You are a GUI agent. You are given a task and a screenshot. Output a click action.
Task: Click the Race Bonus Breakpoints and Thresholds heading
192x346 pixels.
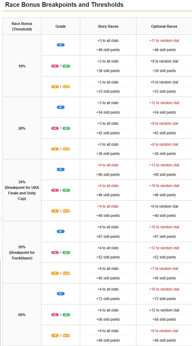click(x=64, y=5)
